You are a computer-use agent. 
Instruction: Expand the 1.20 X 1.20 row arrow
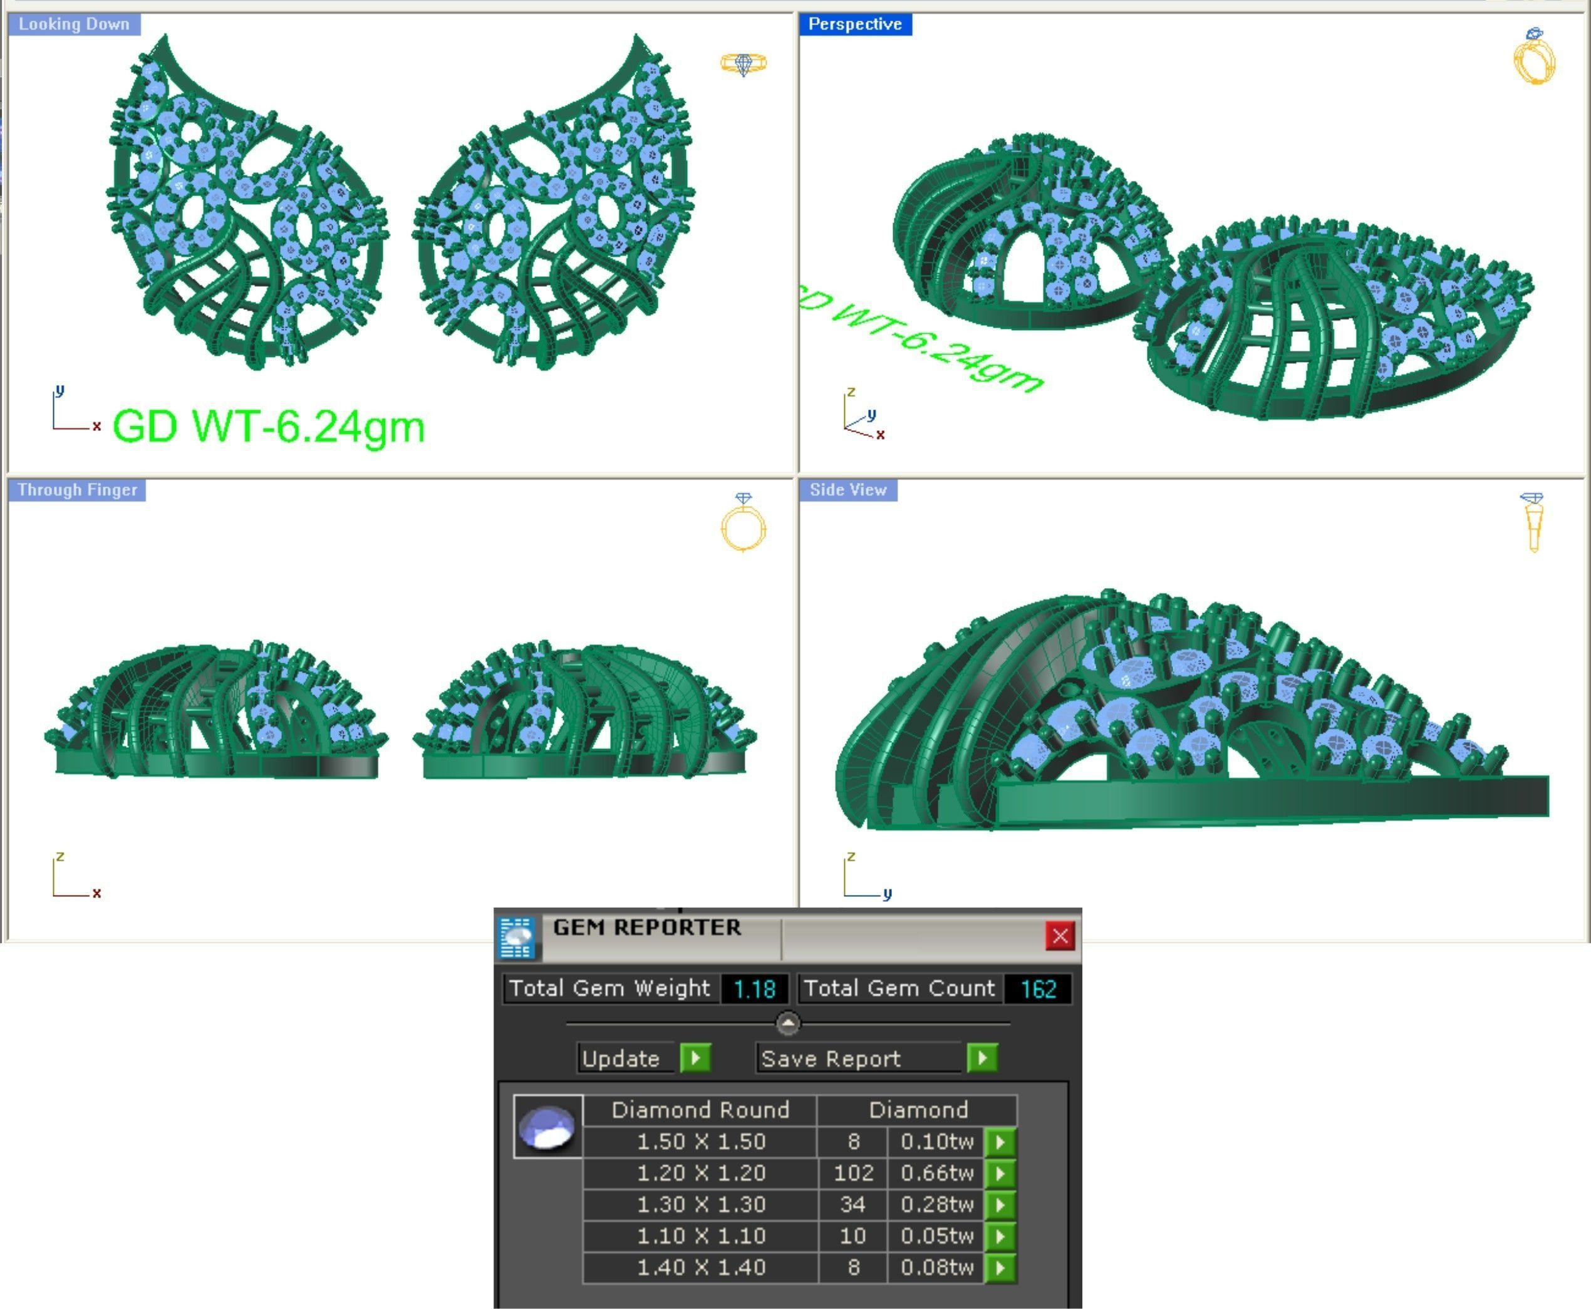click(x=1000, y=1173)
